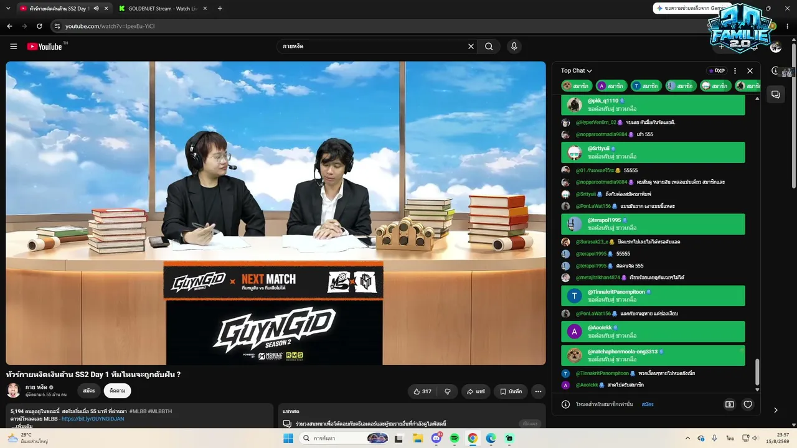Open the Super Chat dollar icon
797x448 pixels.
coord(730,404)
